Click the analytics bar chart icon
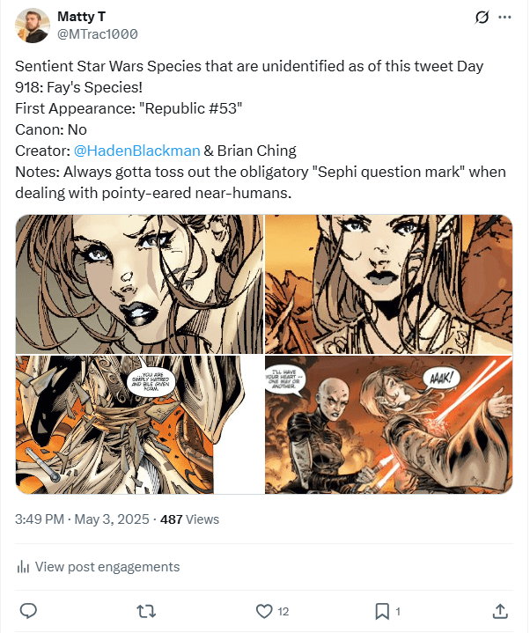This screenshot has width=530, height=633. click(x=24, y=567)
